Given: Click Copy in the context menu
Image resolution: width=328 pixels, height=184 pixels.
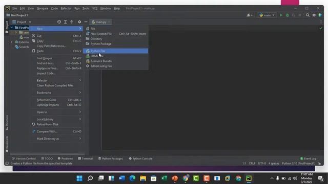Looking at the screenshot, I should click(x=56, y=41).
